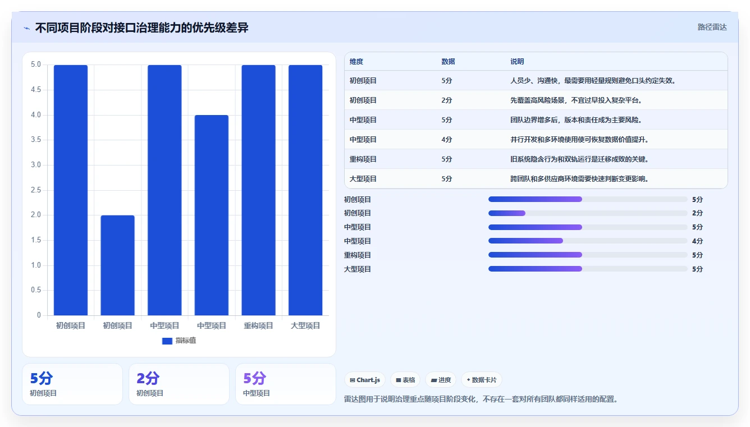Click the 中型项目 chart bar reaching 4.0
Viewport: 750px width, 427px height.
212,215
